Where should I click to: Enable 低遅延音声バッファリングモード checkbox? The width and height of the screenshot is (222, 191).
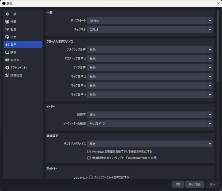[x=89, y=158]
